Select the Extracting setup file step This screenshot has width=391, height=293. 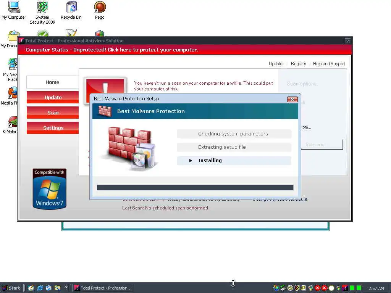click(234, 147)
